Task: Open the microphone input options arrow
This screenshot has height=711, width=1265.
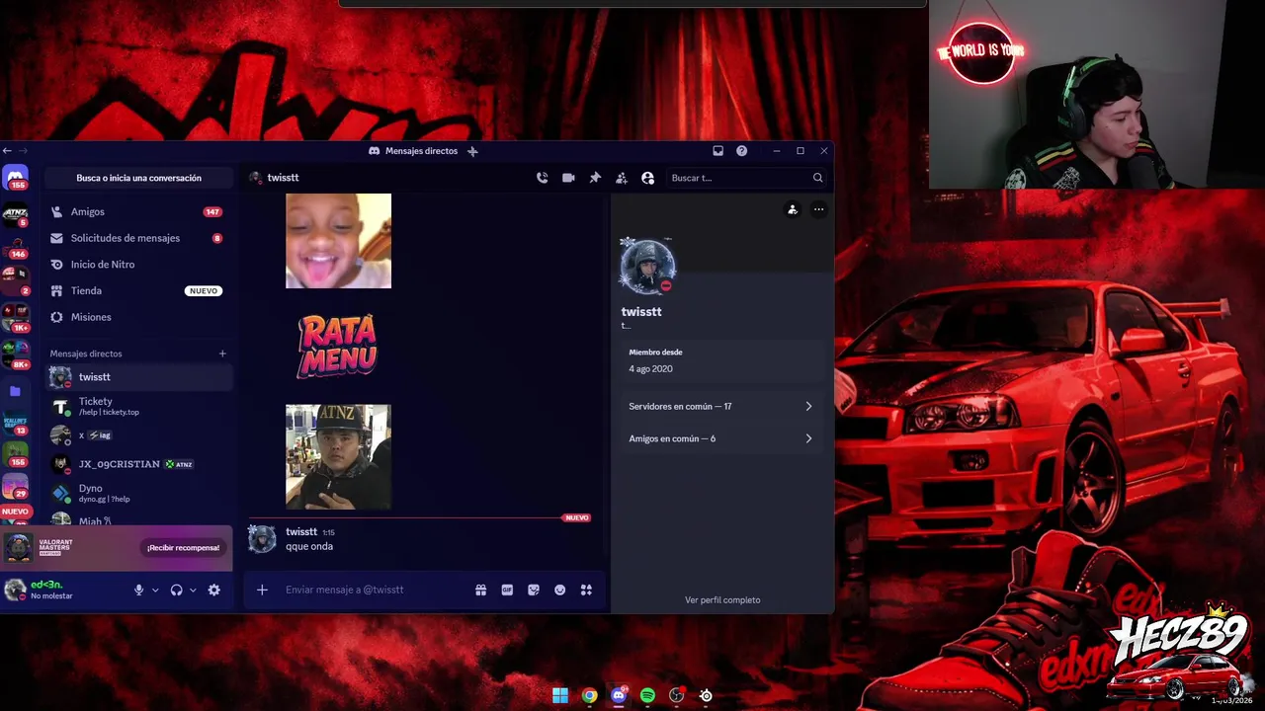Action: (155, 590)
